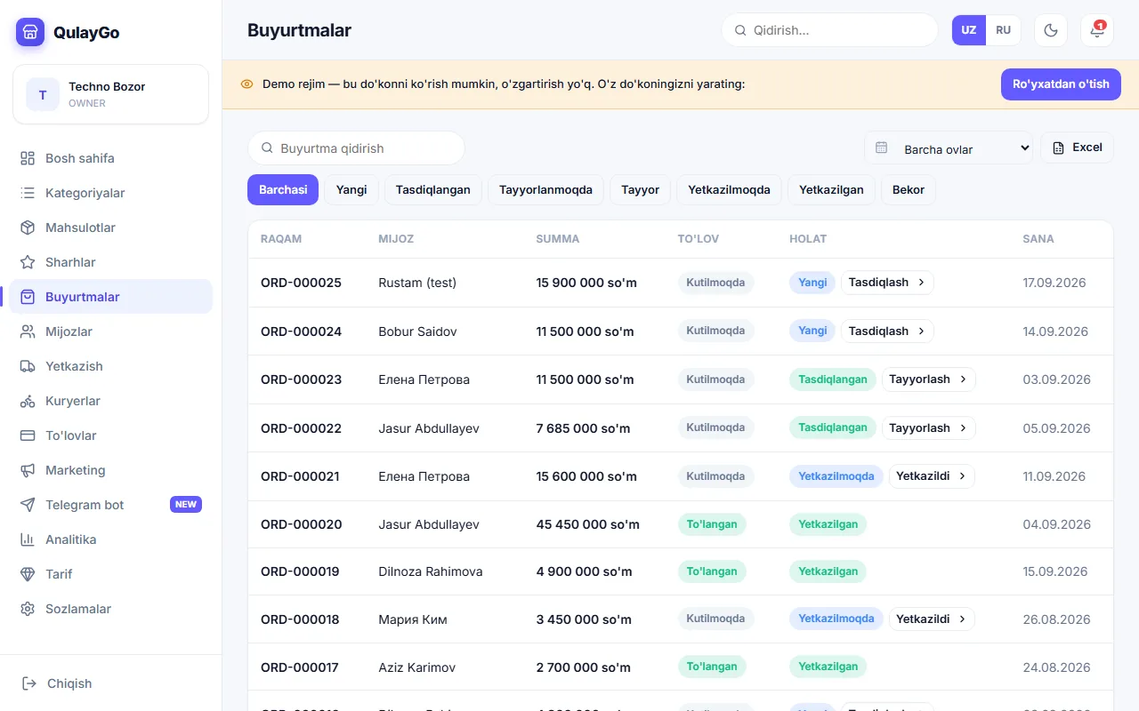Click Tasdiqlash for order ORD-000025

pyautogui.click(x=887, y=283)
